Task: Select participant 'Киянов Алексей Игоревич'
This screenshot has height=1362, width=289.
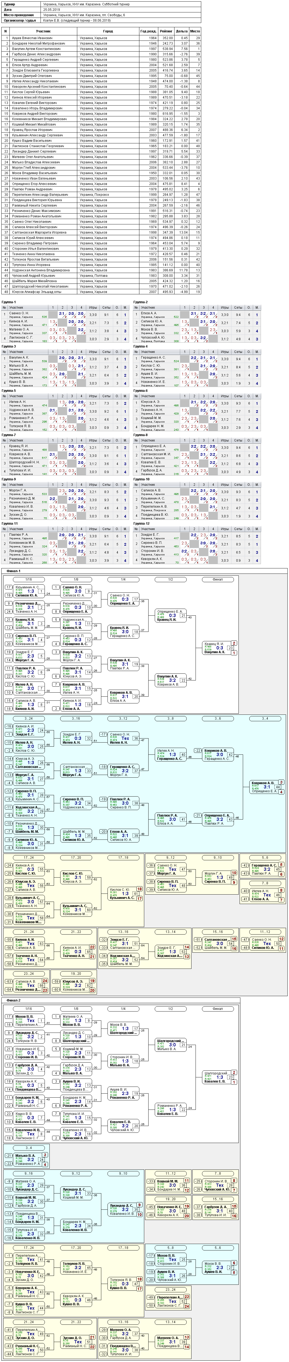Action: (x=32, y=97)
